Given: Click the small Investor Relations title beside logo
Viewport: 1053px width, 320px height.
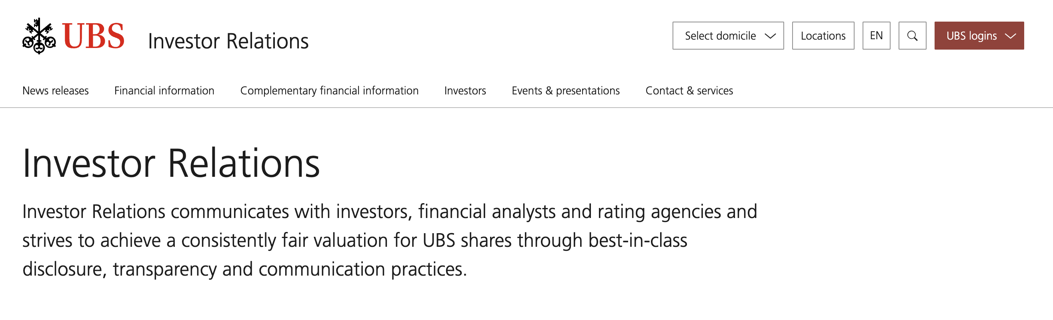Looking at the screenshot, I should 228,41.
